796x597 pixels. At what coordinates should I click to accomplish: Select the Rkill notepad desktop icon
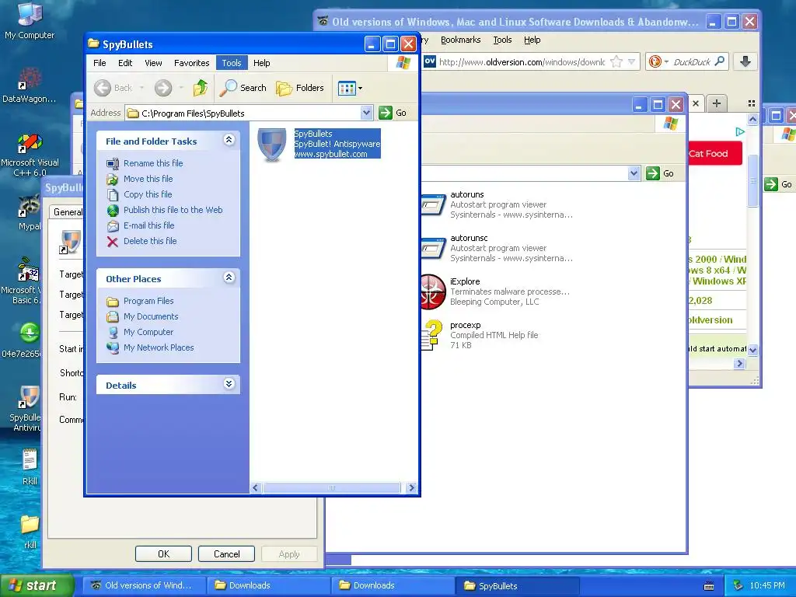(x=30, y=466)
